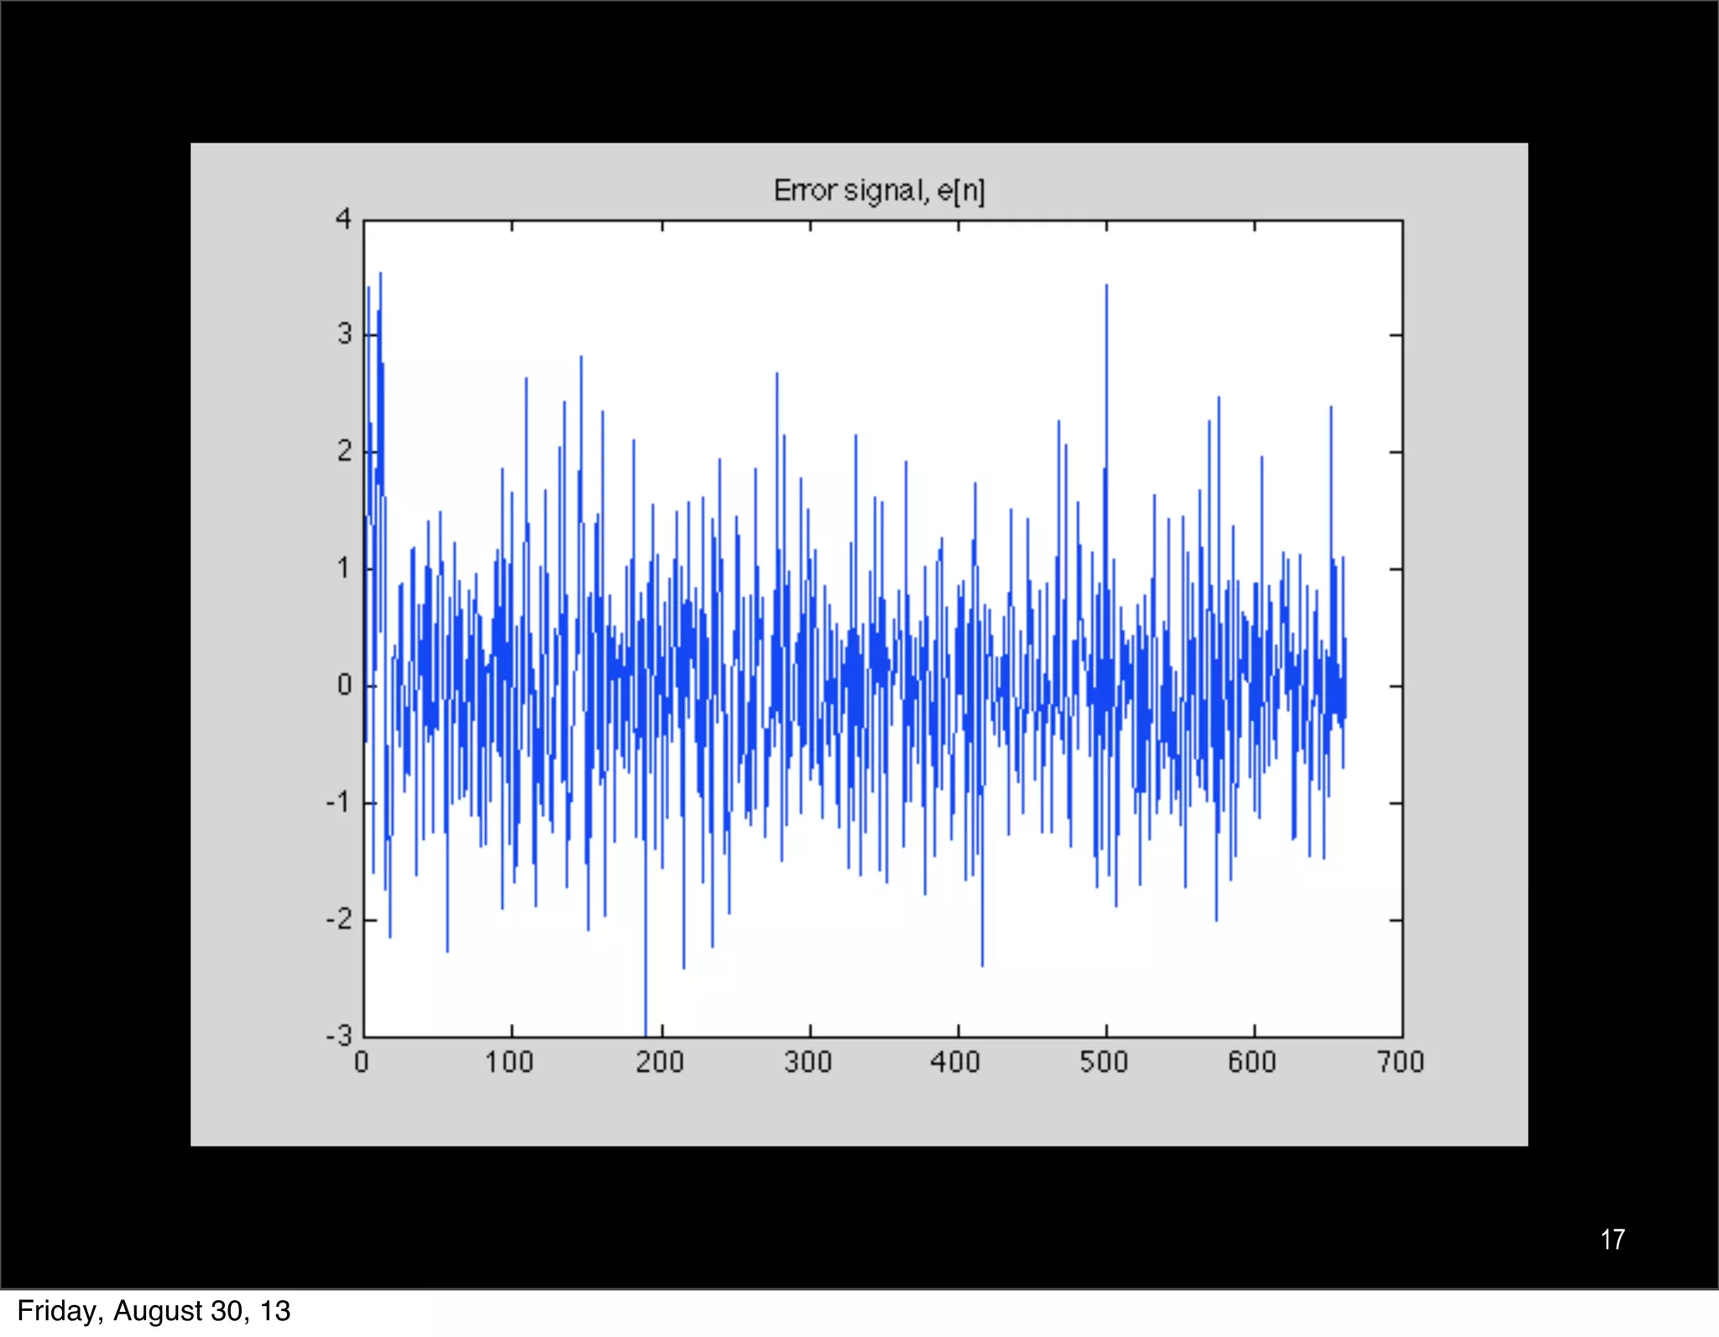Click the x-axis tick label 500
Viewport: 1719px width, 1337px height.
[x=1105, y=1063]
